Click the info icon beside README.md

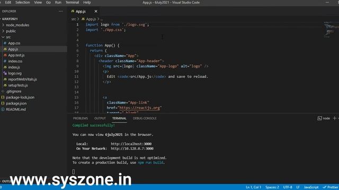pyautogui.click(x=3, y=109)
